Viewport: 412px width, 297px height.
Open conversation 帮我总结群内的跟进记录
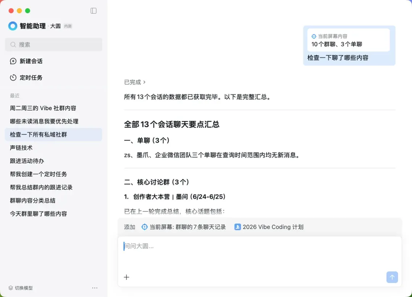pyautogui.click(x=54, y=187)
